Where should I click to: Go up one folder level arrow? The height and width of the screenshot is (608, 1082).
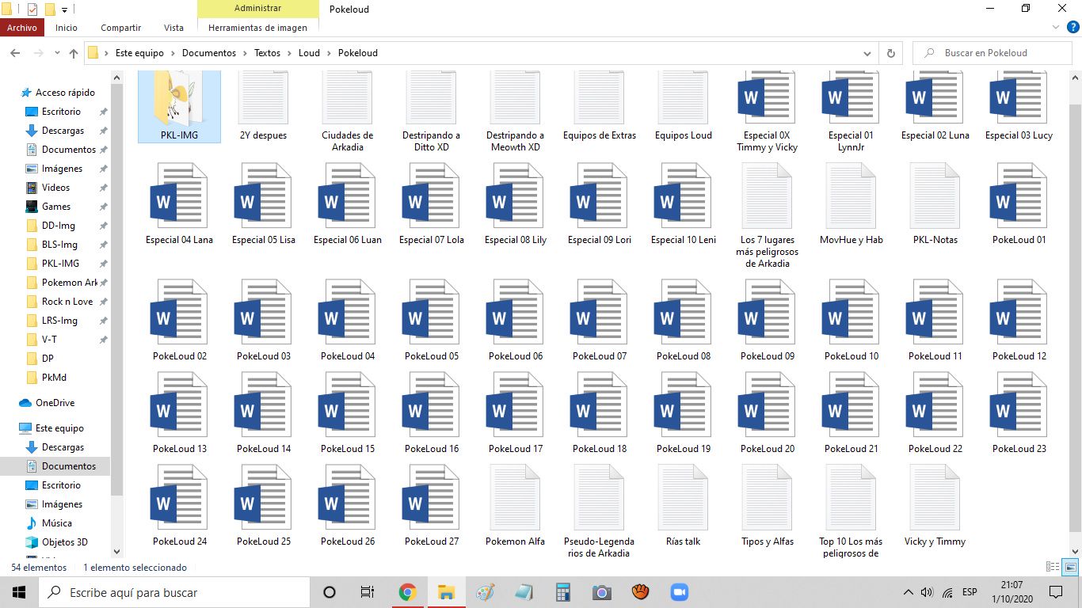point(74,53)
